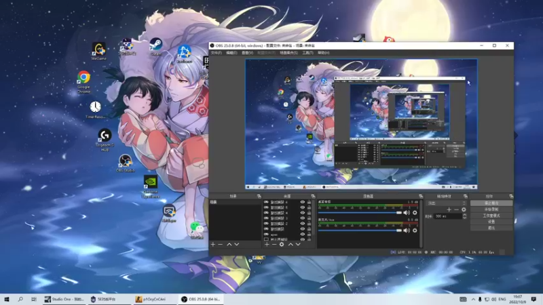Viewport: 543px width, 305px height.
Task: Decrease transition duration with down arrow
Action: click(465, 218)
